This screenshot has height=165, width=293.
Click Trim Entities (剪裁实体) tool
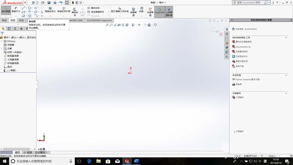(50, 10)
